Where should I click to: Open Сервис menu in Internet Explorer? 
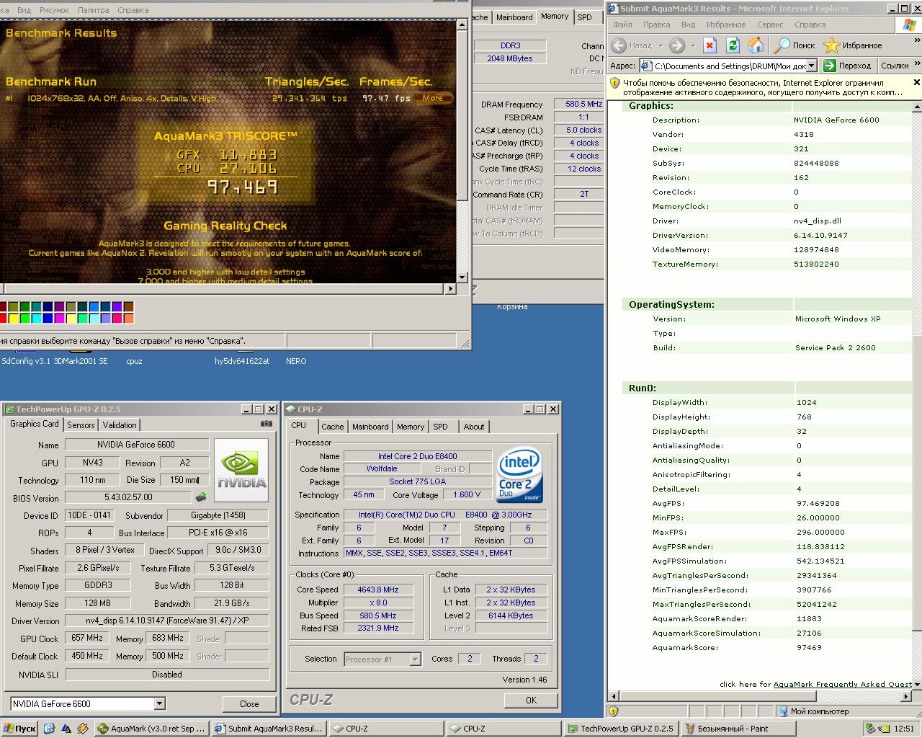(770, 25)
